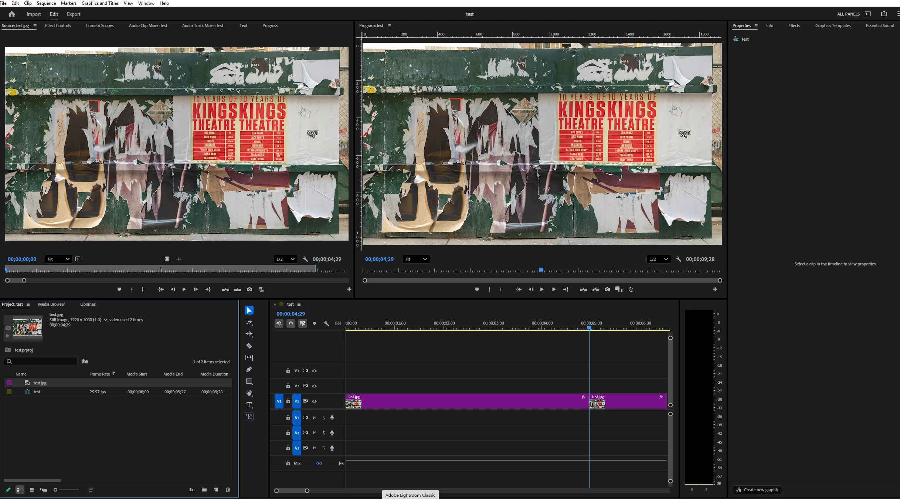
Task: Select the Razor tool
Action: pos(249,346)
